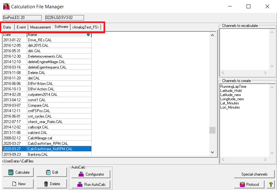Open the AutoCalc Configurator
The width and height of the screenshot is (277, 190).
click(91, 174)
